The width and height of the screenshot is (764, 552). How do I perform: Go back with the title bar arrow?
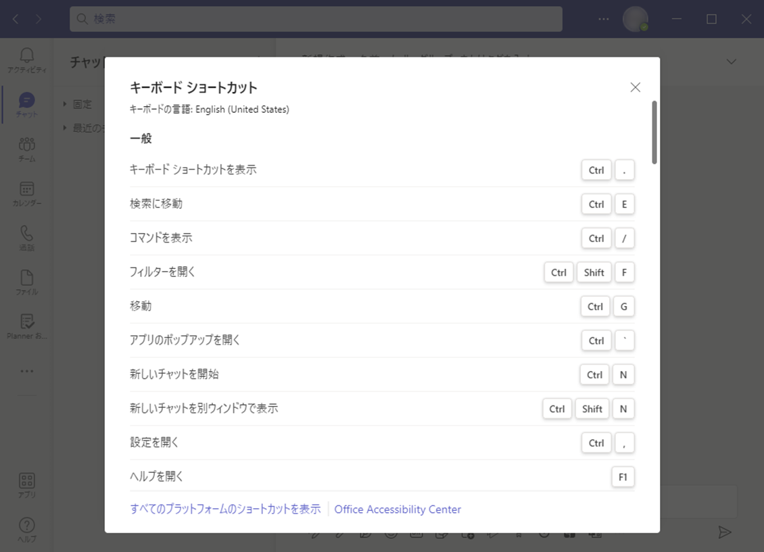click(x=16, y=19)
